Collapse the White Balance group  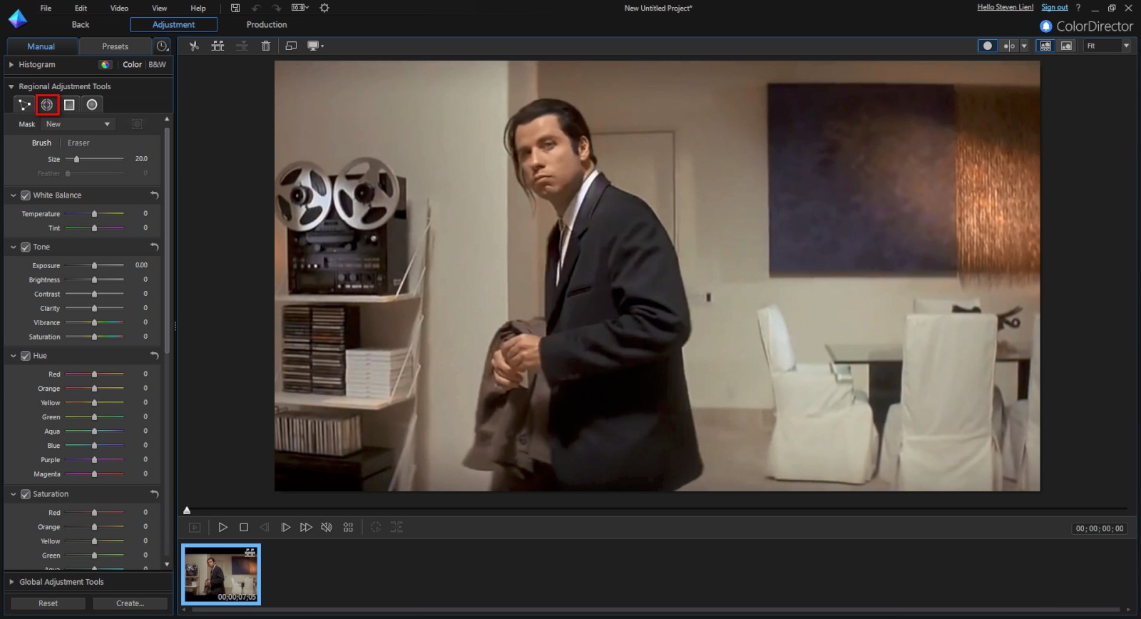14,195
